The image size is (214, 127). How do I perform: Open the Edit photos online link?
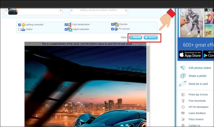tap(200, 68)
